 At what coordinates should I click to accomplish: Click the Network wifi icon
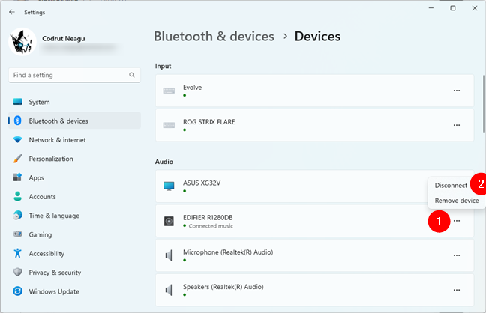click(x=18, y=139)
